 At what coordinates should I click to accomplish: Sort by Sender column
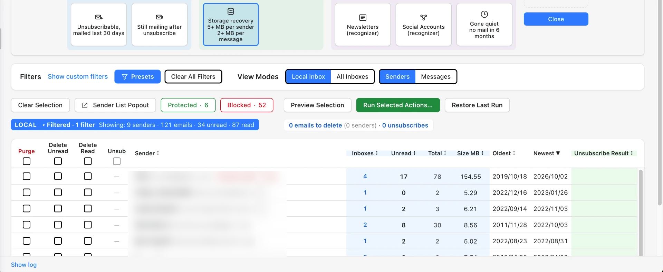147,153
